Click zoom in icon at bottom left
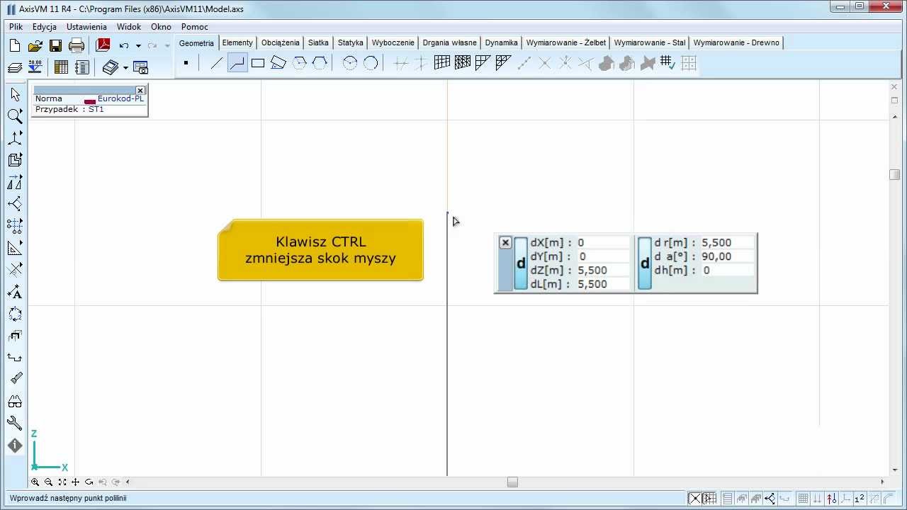907x510 pixels. pyautogui.click(x=35, y=482)
